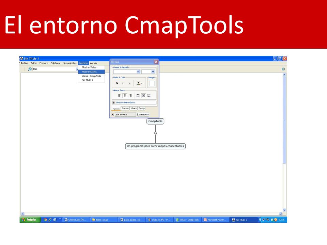327x245 pixels.
Task: Open the Ayuda menu
Action: 93,63
